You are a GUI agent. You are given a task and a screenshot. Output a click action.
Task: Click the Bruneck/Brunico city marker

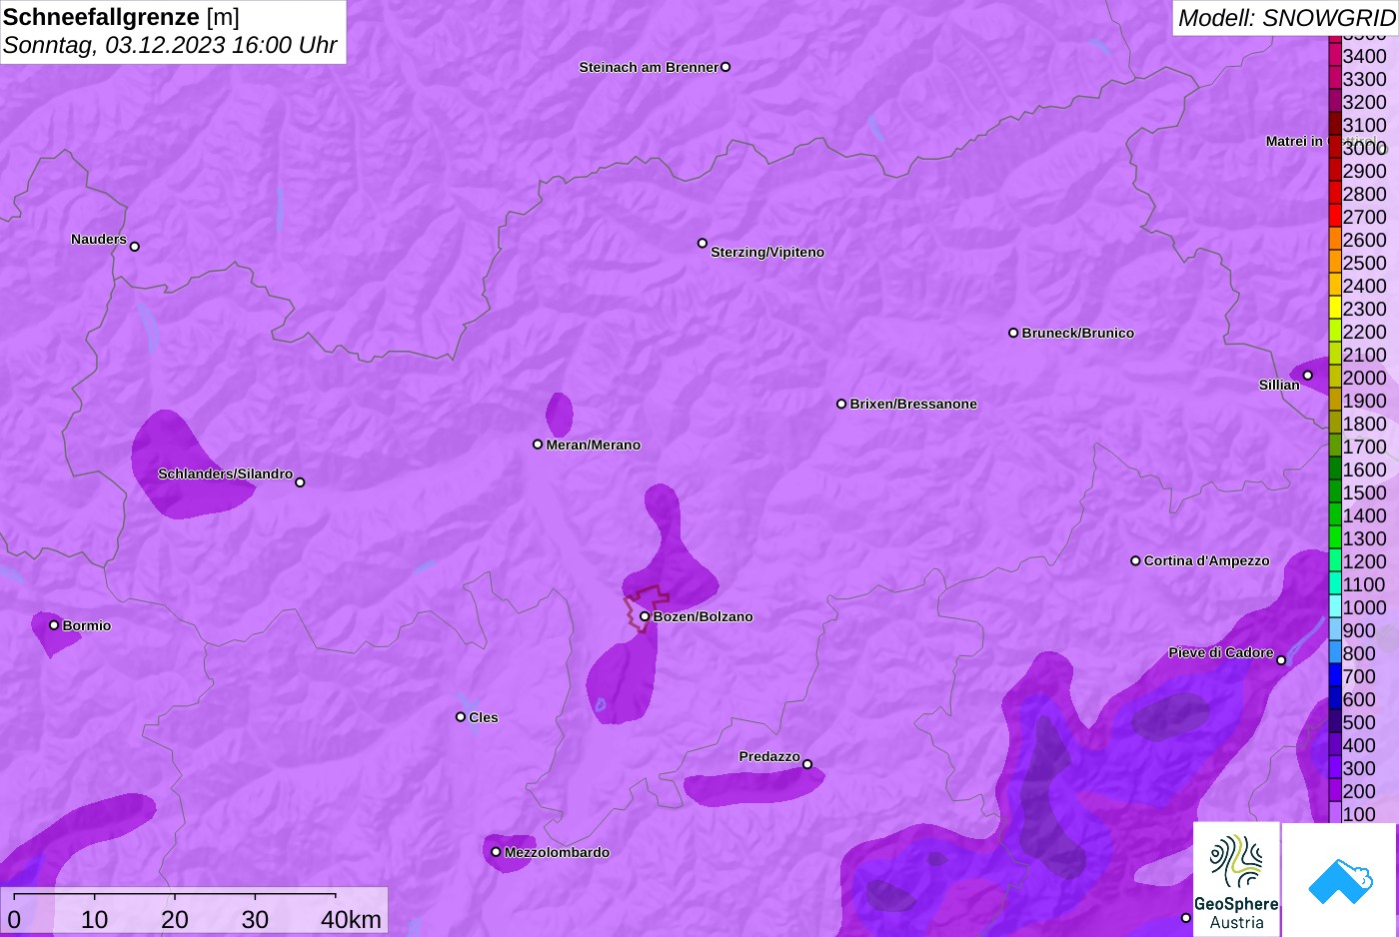(x=1013, y=333)
